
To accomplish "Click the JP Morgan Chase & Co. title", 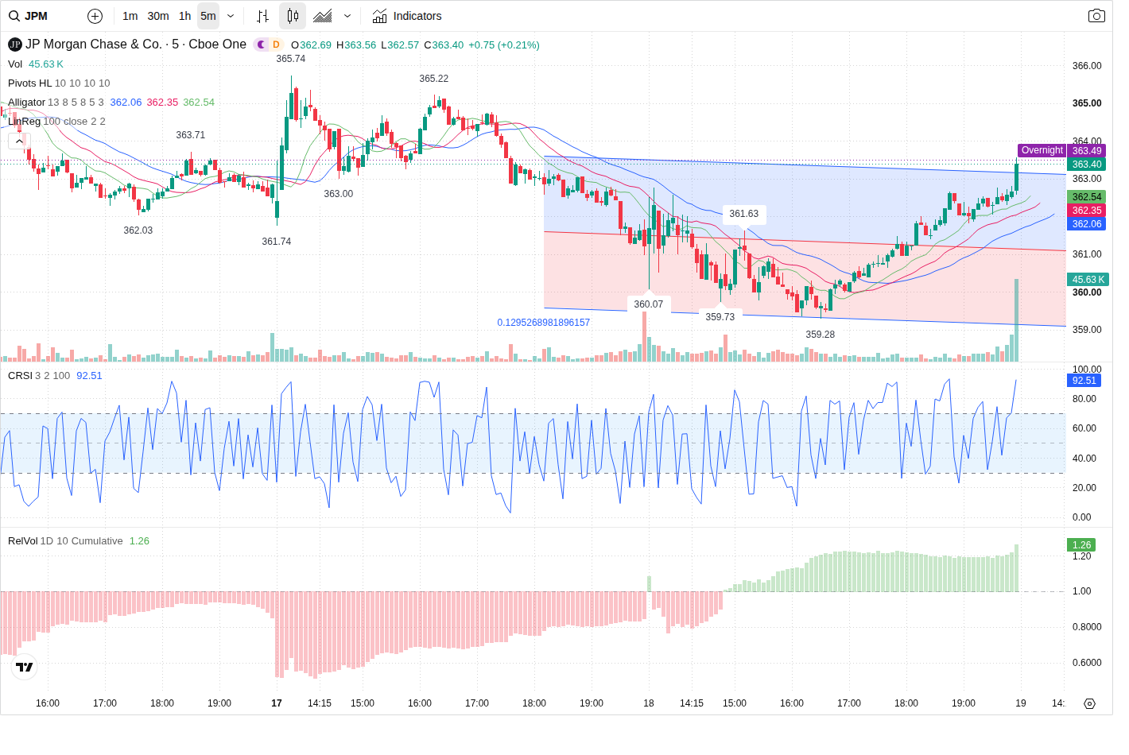I will click(94, 45).
